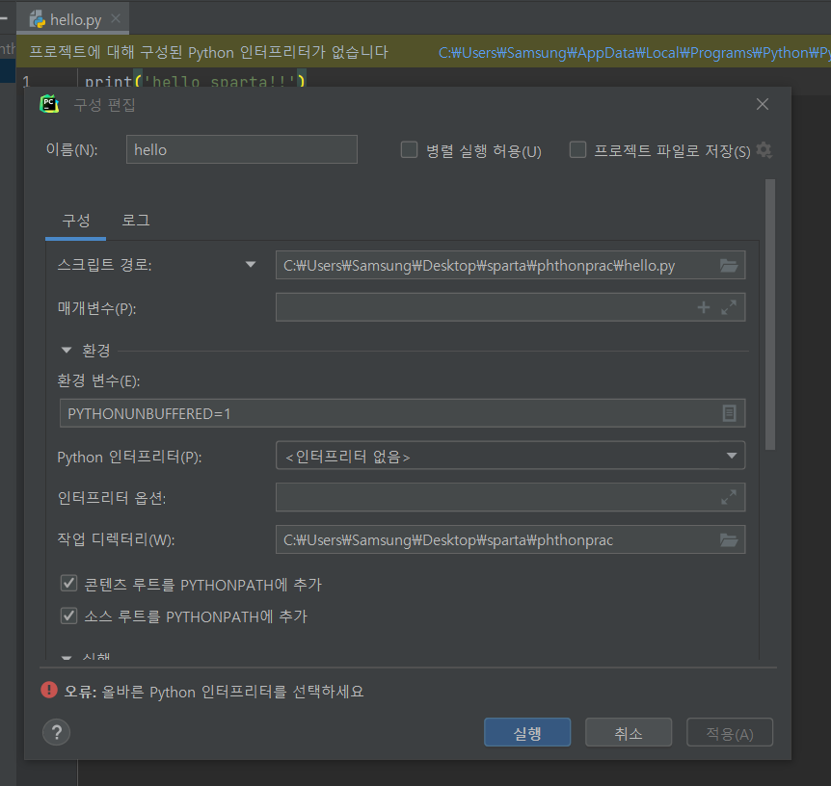Viewport: 831px width, 786px height.
Task: Select the hello.py editor tab
Action: click(72, 19)
